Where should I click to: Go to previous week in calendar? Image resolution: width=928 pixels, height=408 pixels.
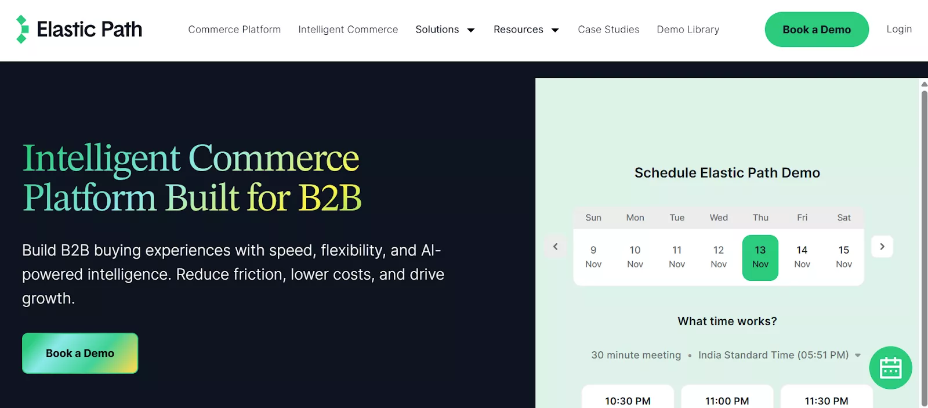[555, 247]
